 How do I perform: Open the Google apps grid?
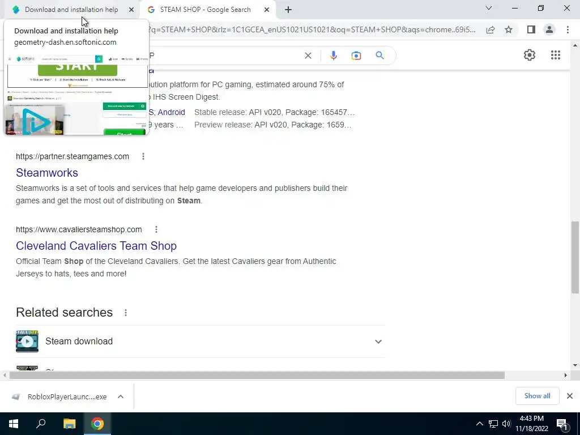coord(555,55)
